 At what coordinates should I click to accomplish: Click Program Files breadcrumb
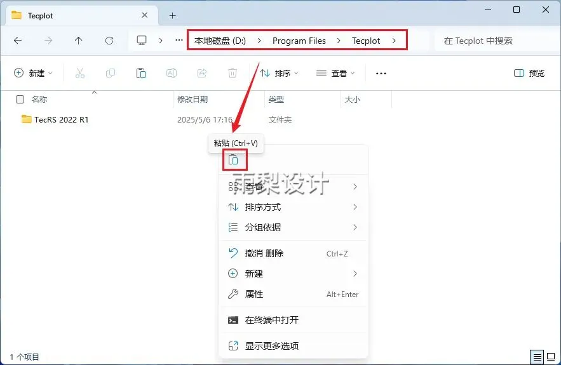click(x=299, y=41)
